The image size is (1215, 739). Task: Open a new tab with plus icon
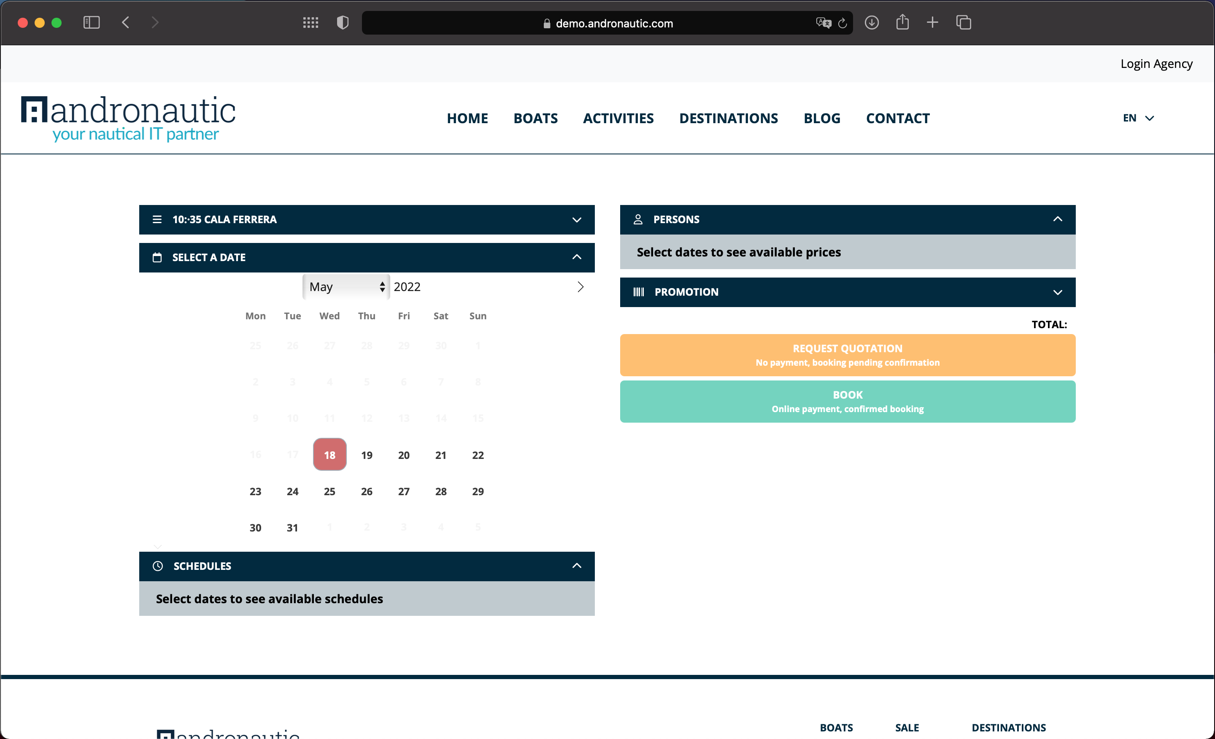point(932,23)
